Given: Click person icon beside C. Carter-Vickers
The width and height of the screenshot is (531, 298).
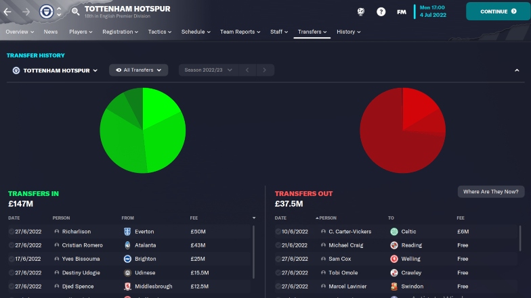Looking at the screenshot, I should pos(323,231).
